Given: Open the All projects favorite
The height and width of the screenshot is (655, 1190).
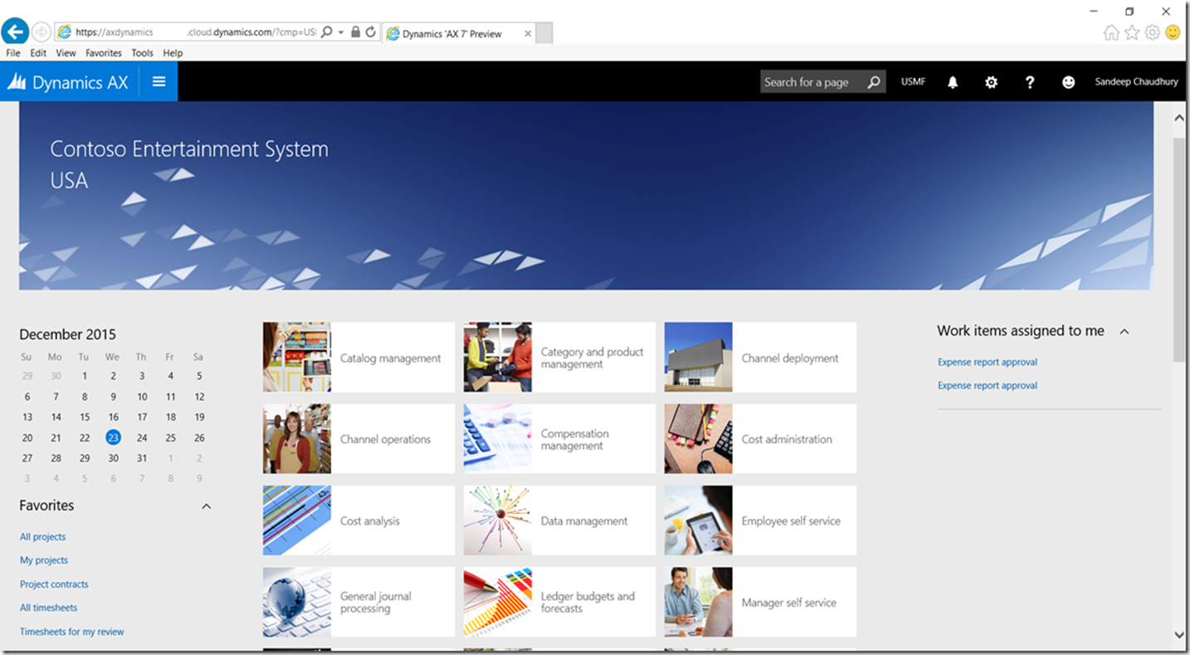Looking at the screenshot, I should pyautogui.click(x=42, y=537).
